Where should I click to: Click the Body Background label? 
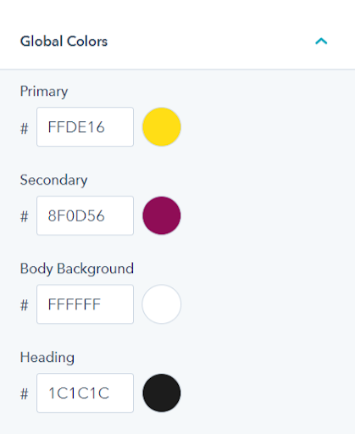[x=77, y=269]
